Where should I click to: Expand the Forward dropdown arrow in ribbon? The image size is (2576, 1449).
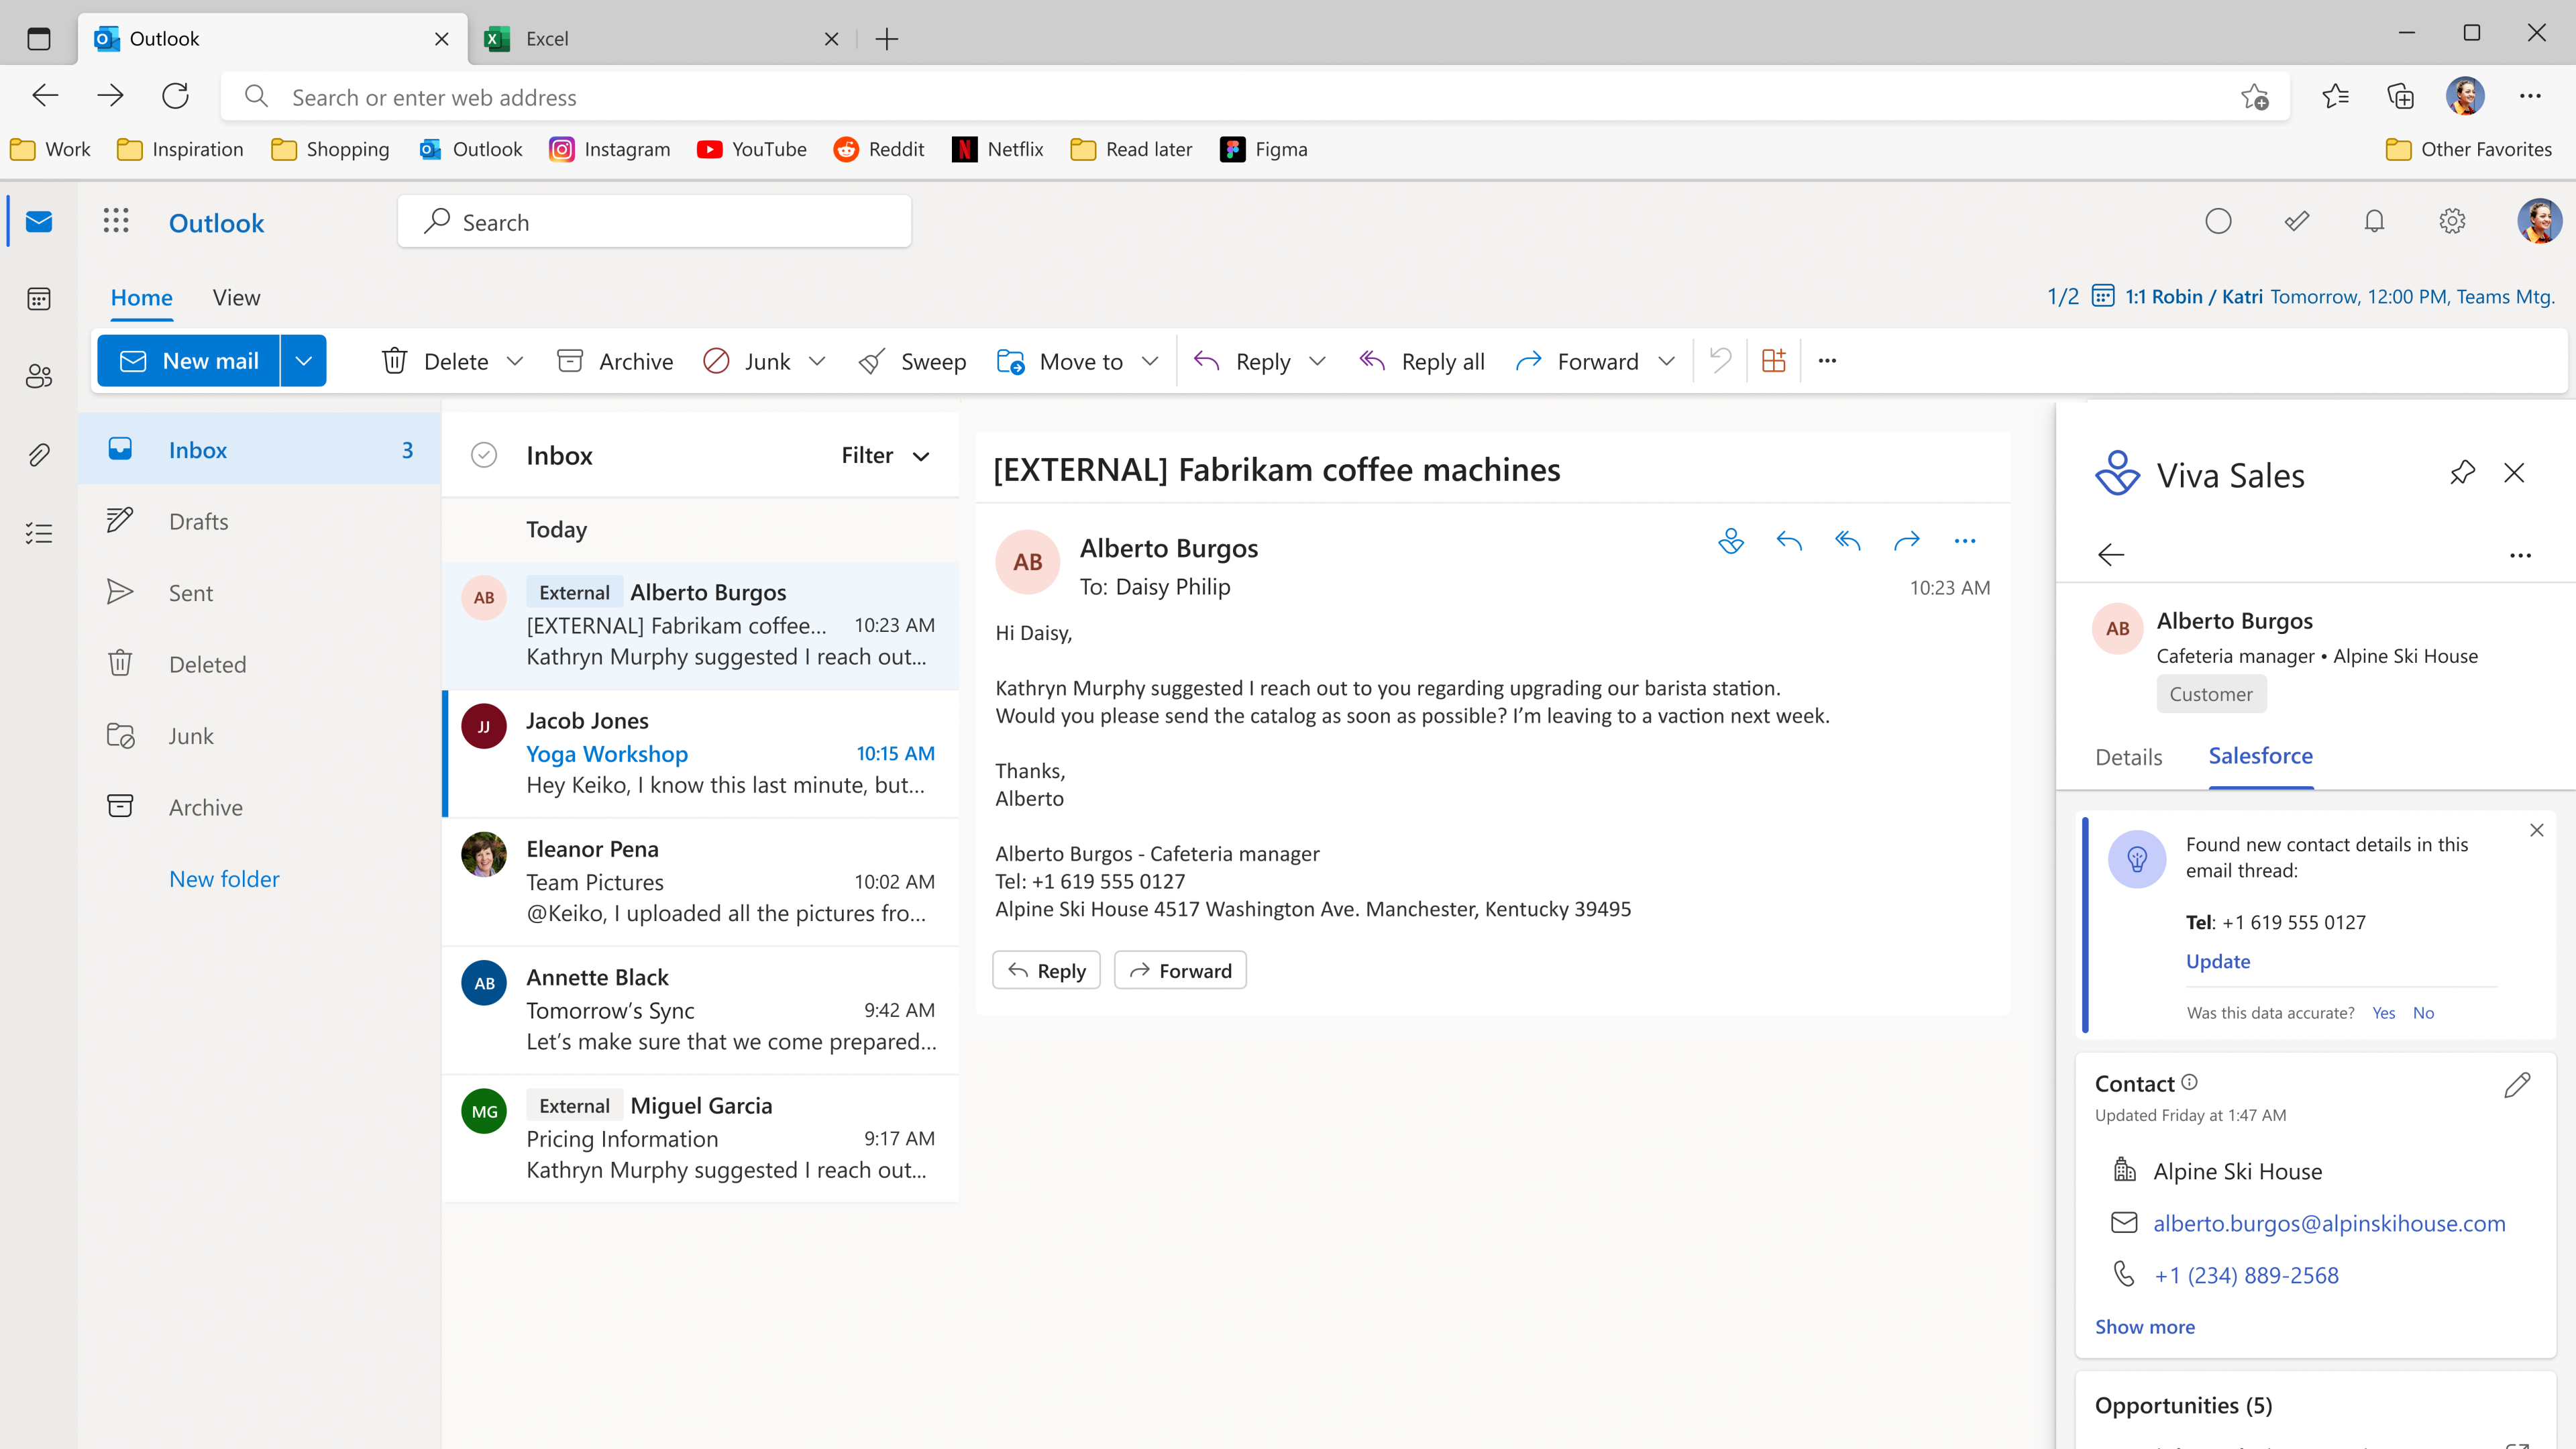coord(1666,361)
